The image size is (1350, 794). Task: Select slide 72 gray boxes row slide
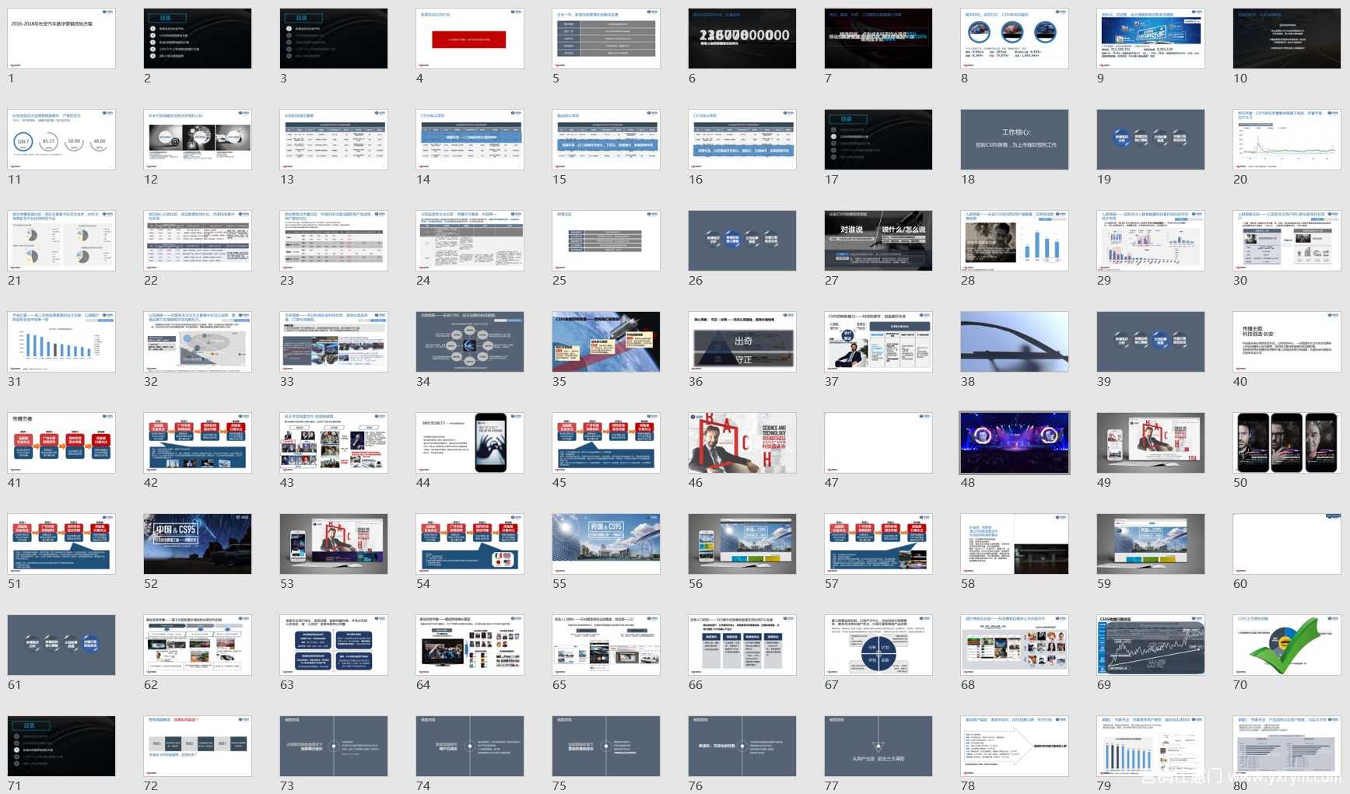[x=198, y=746]
